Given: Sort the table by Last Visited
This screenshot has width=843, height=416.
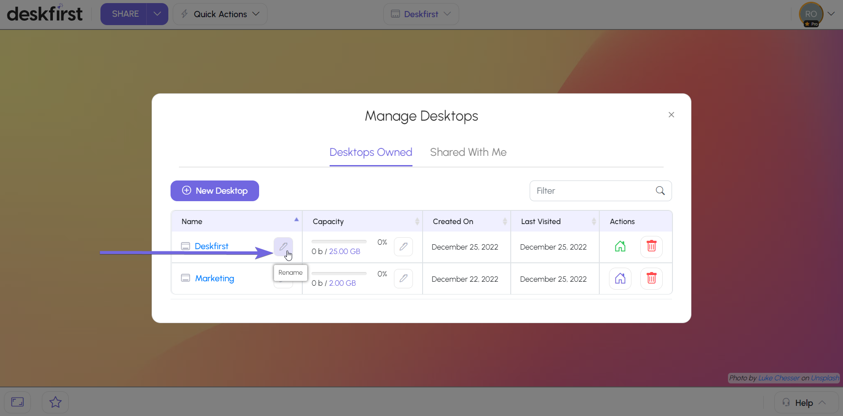Looking at the screenshot, I should pyautogui.click(x=555, y=221).
